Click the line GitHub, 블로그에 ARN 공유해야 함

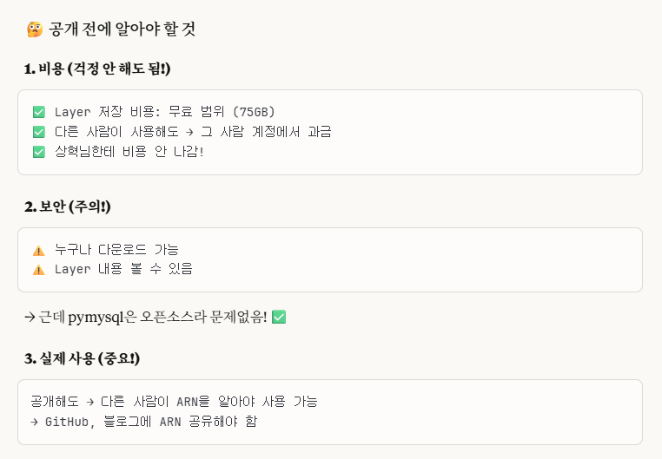pyautogui.click(x=143, y=422)
